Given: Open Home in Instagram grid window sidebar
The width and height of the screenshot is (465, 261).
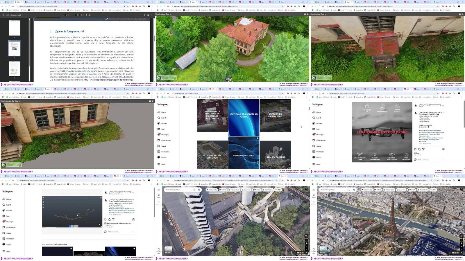Looking at the screenshot, I should click(162, 112).
